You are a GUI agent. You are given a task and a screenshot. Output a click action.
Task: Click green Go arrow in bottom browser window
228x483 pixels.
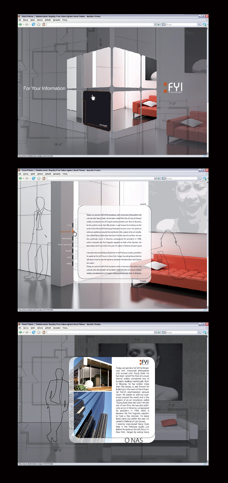coord(159,332)
